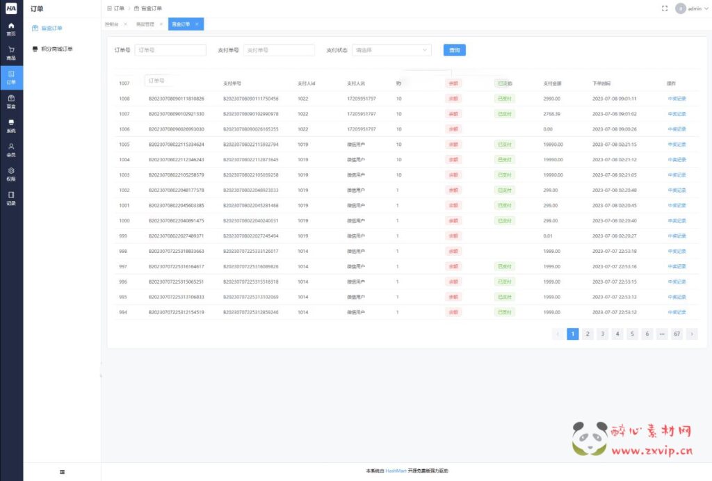Expand the 支付状态 select dropdown
712x481 pixels.
(x=391, y=50)
